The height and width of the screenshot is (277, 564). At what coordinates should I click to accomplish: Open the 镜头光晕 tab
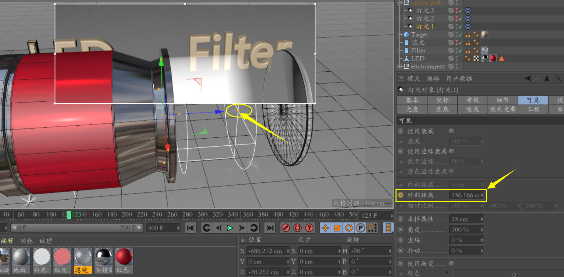coord(503,109)
